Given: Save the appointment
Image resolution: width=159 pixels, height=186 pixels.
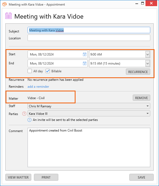Looking at the screenshot, I should point(141,177).
